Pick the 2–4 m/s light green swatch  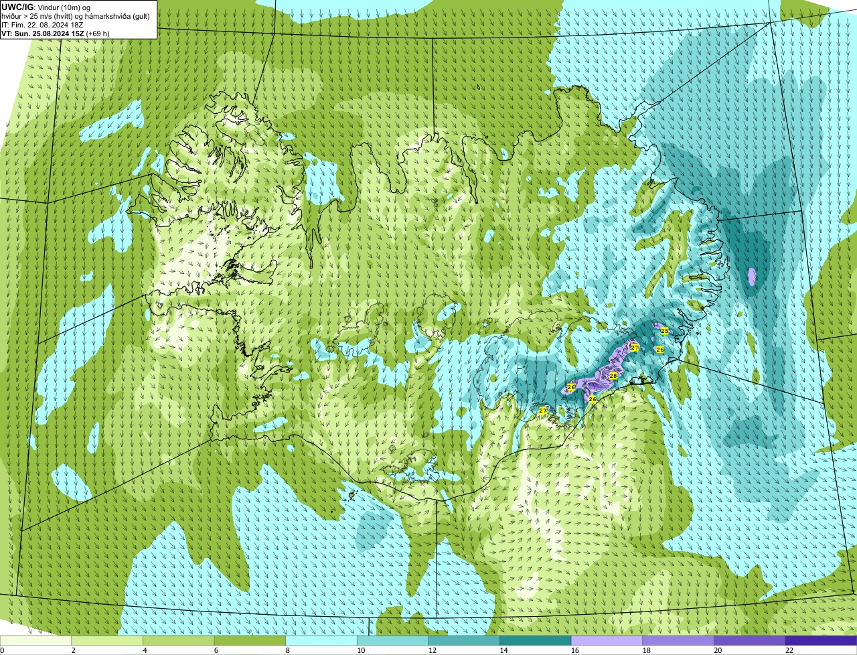pyautogui.click(x=106, y=640)
